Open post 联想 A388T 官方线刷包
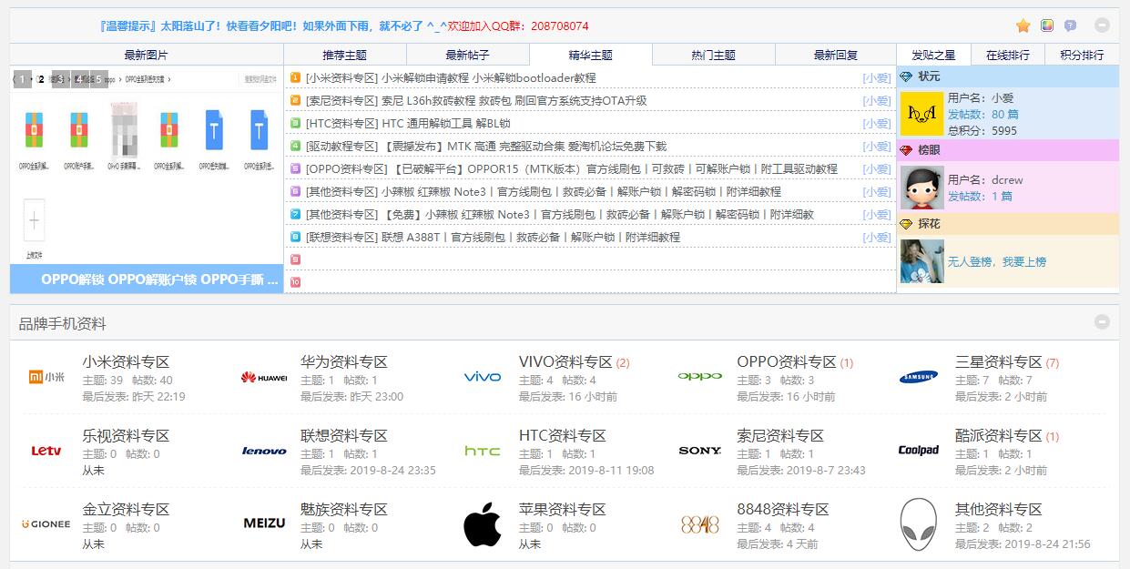The height and width of the screenshot is (569, 1130). pos(531,238)
